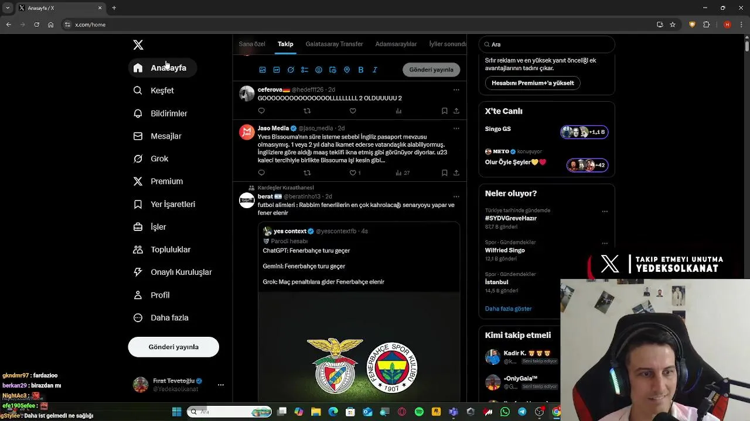Open Topluluklar communities

pos(162,250)
